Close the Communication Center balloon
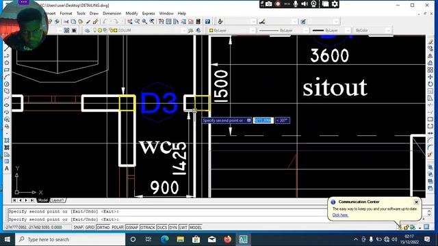This screenshot has height=246, width=438. [x=416, y=202]
